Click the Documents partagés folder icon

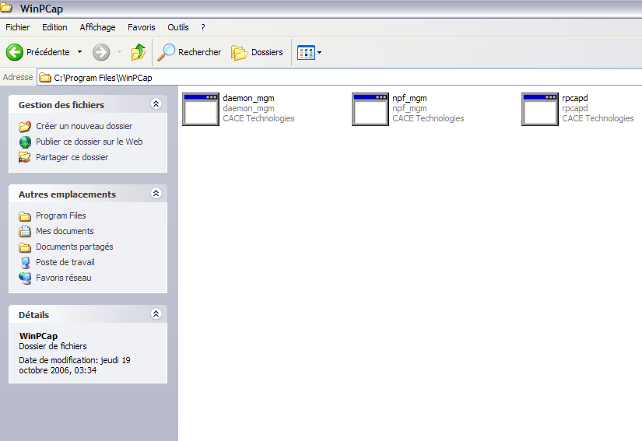click(x=25, y=247)
